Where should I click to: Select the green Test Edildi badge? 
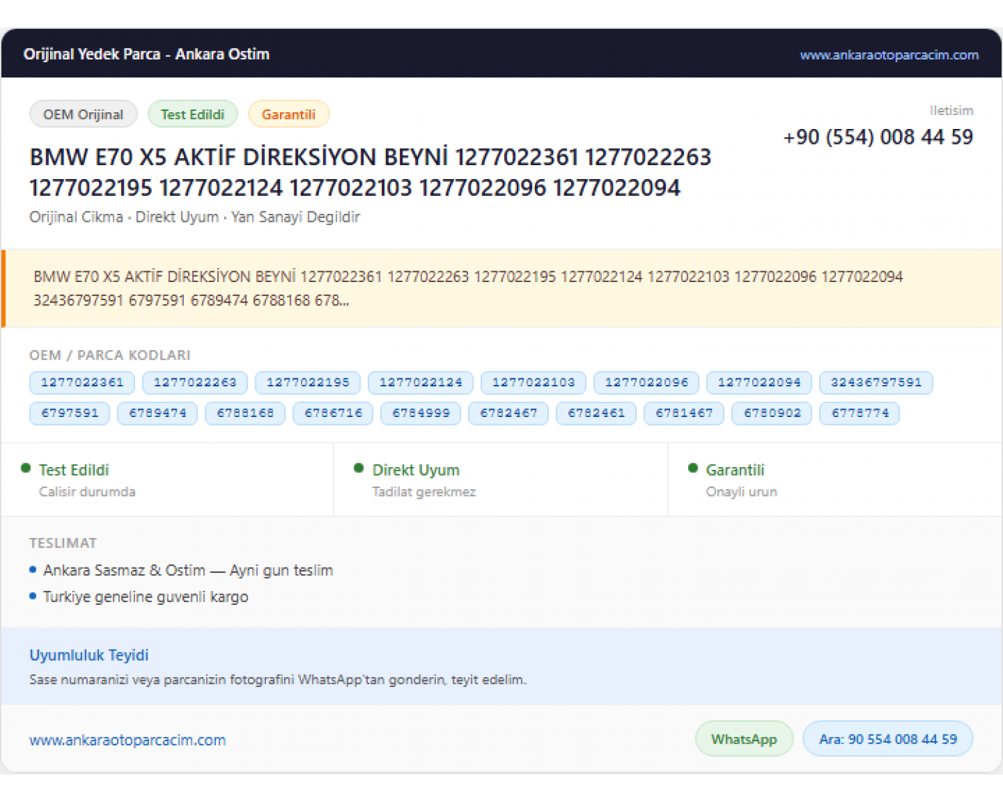(193, 114)
